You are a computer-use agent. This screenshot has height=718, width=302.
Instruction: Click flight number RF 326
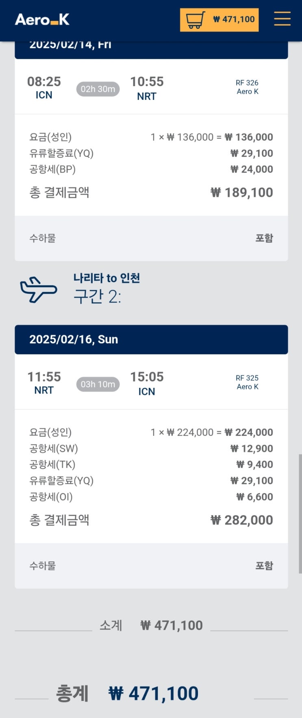[x=247, y=83]
